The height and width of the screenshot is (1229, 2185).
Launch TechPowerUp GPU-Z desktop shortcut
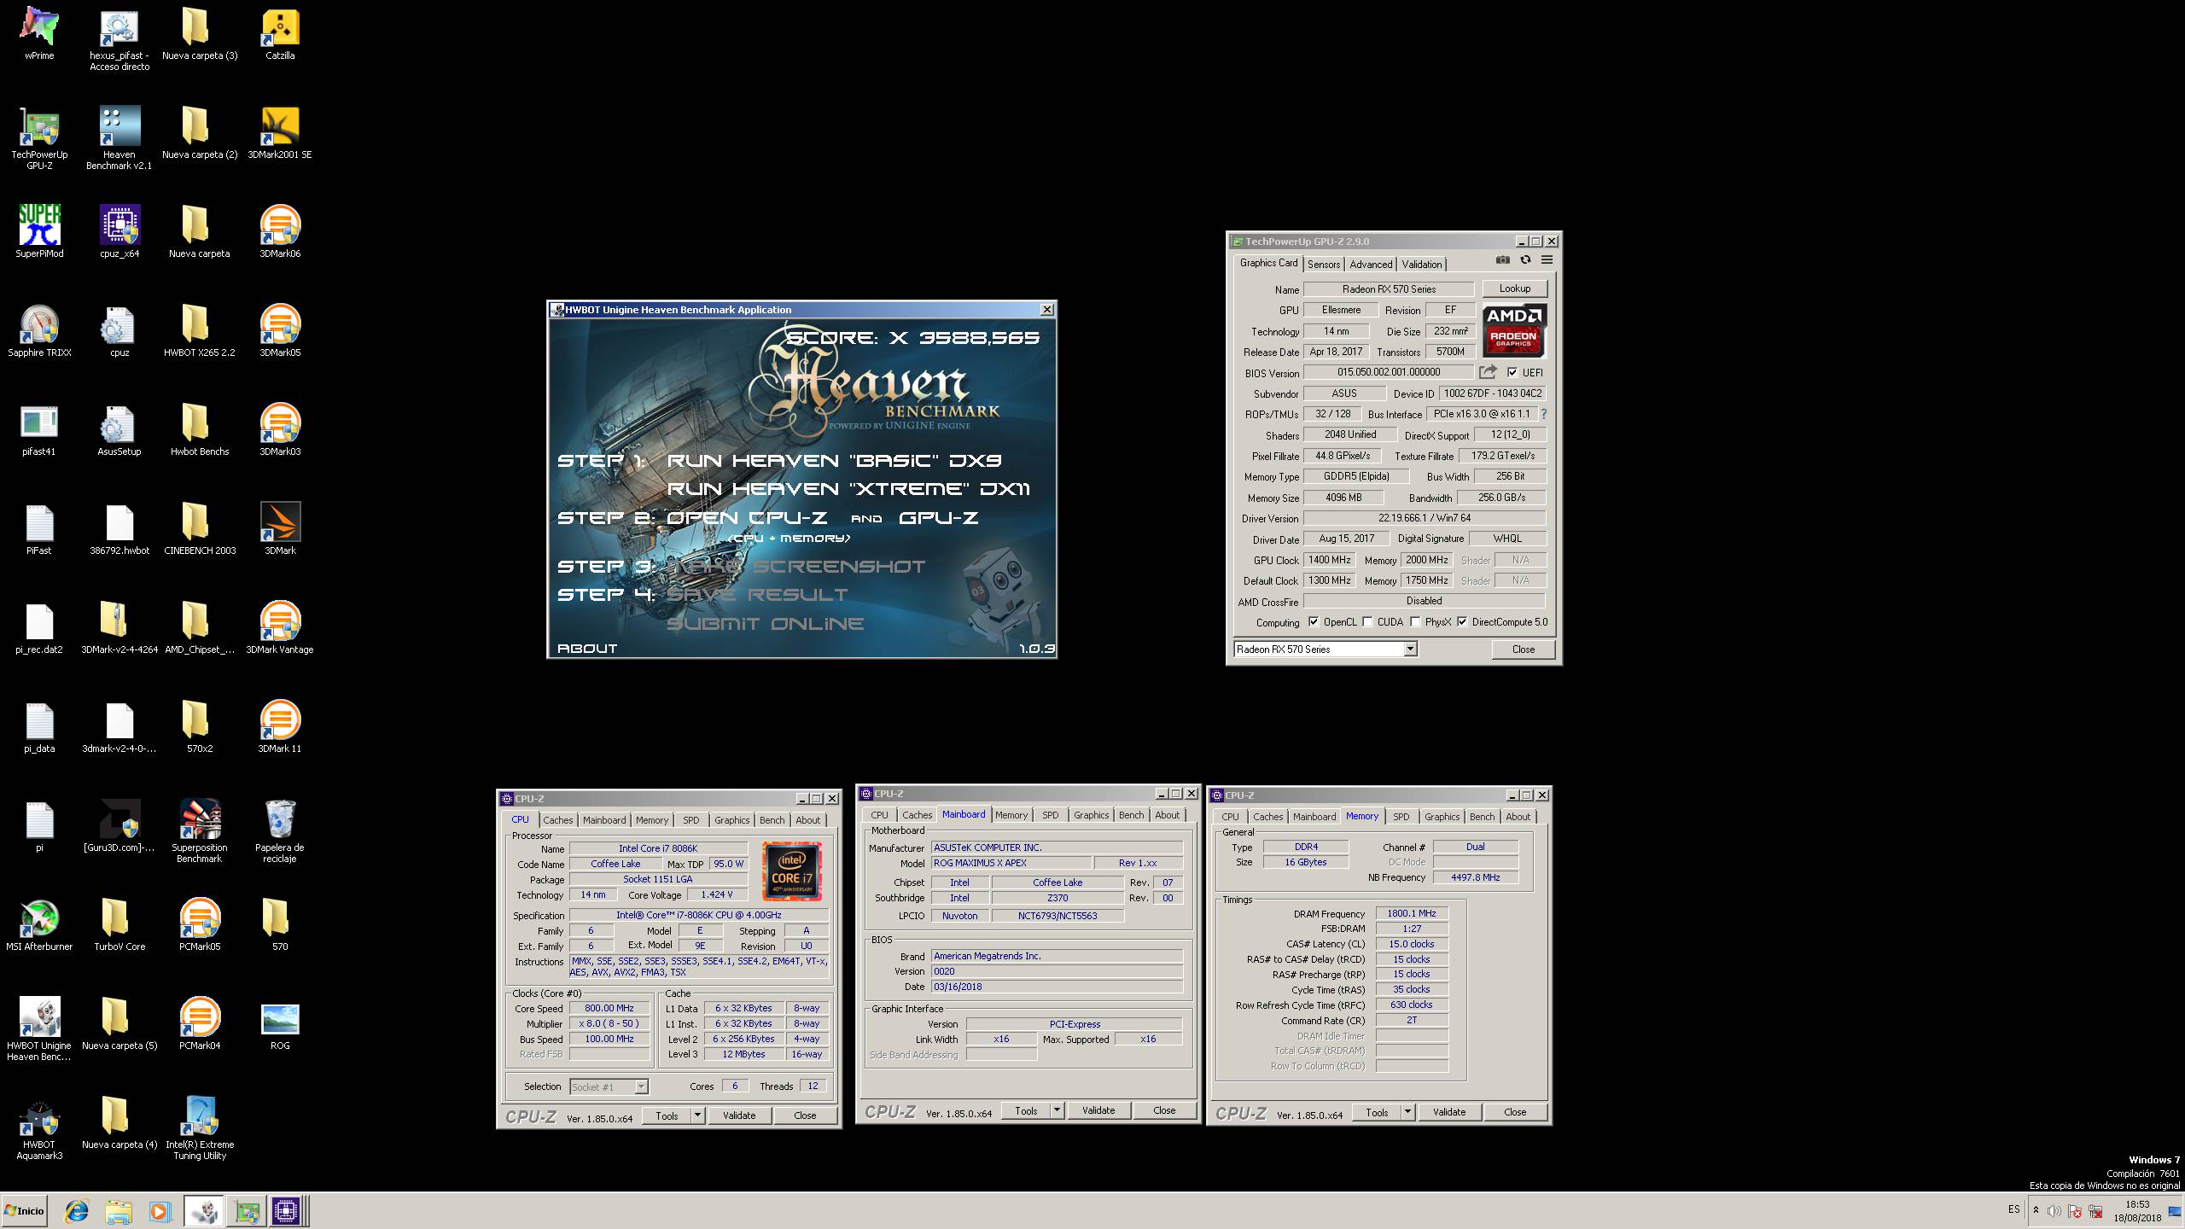point(39,137)
